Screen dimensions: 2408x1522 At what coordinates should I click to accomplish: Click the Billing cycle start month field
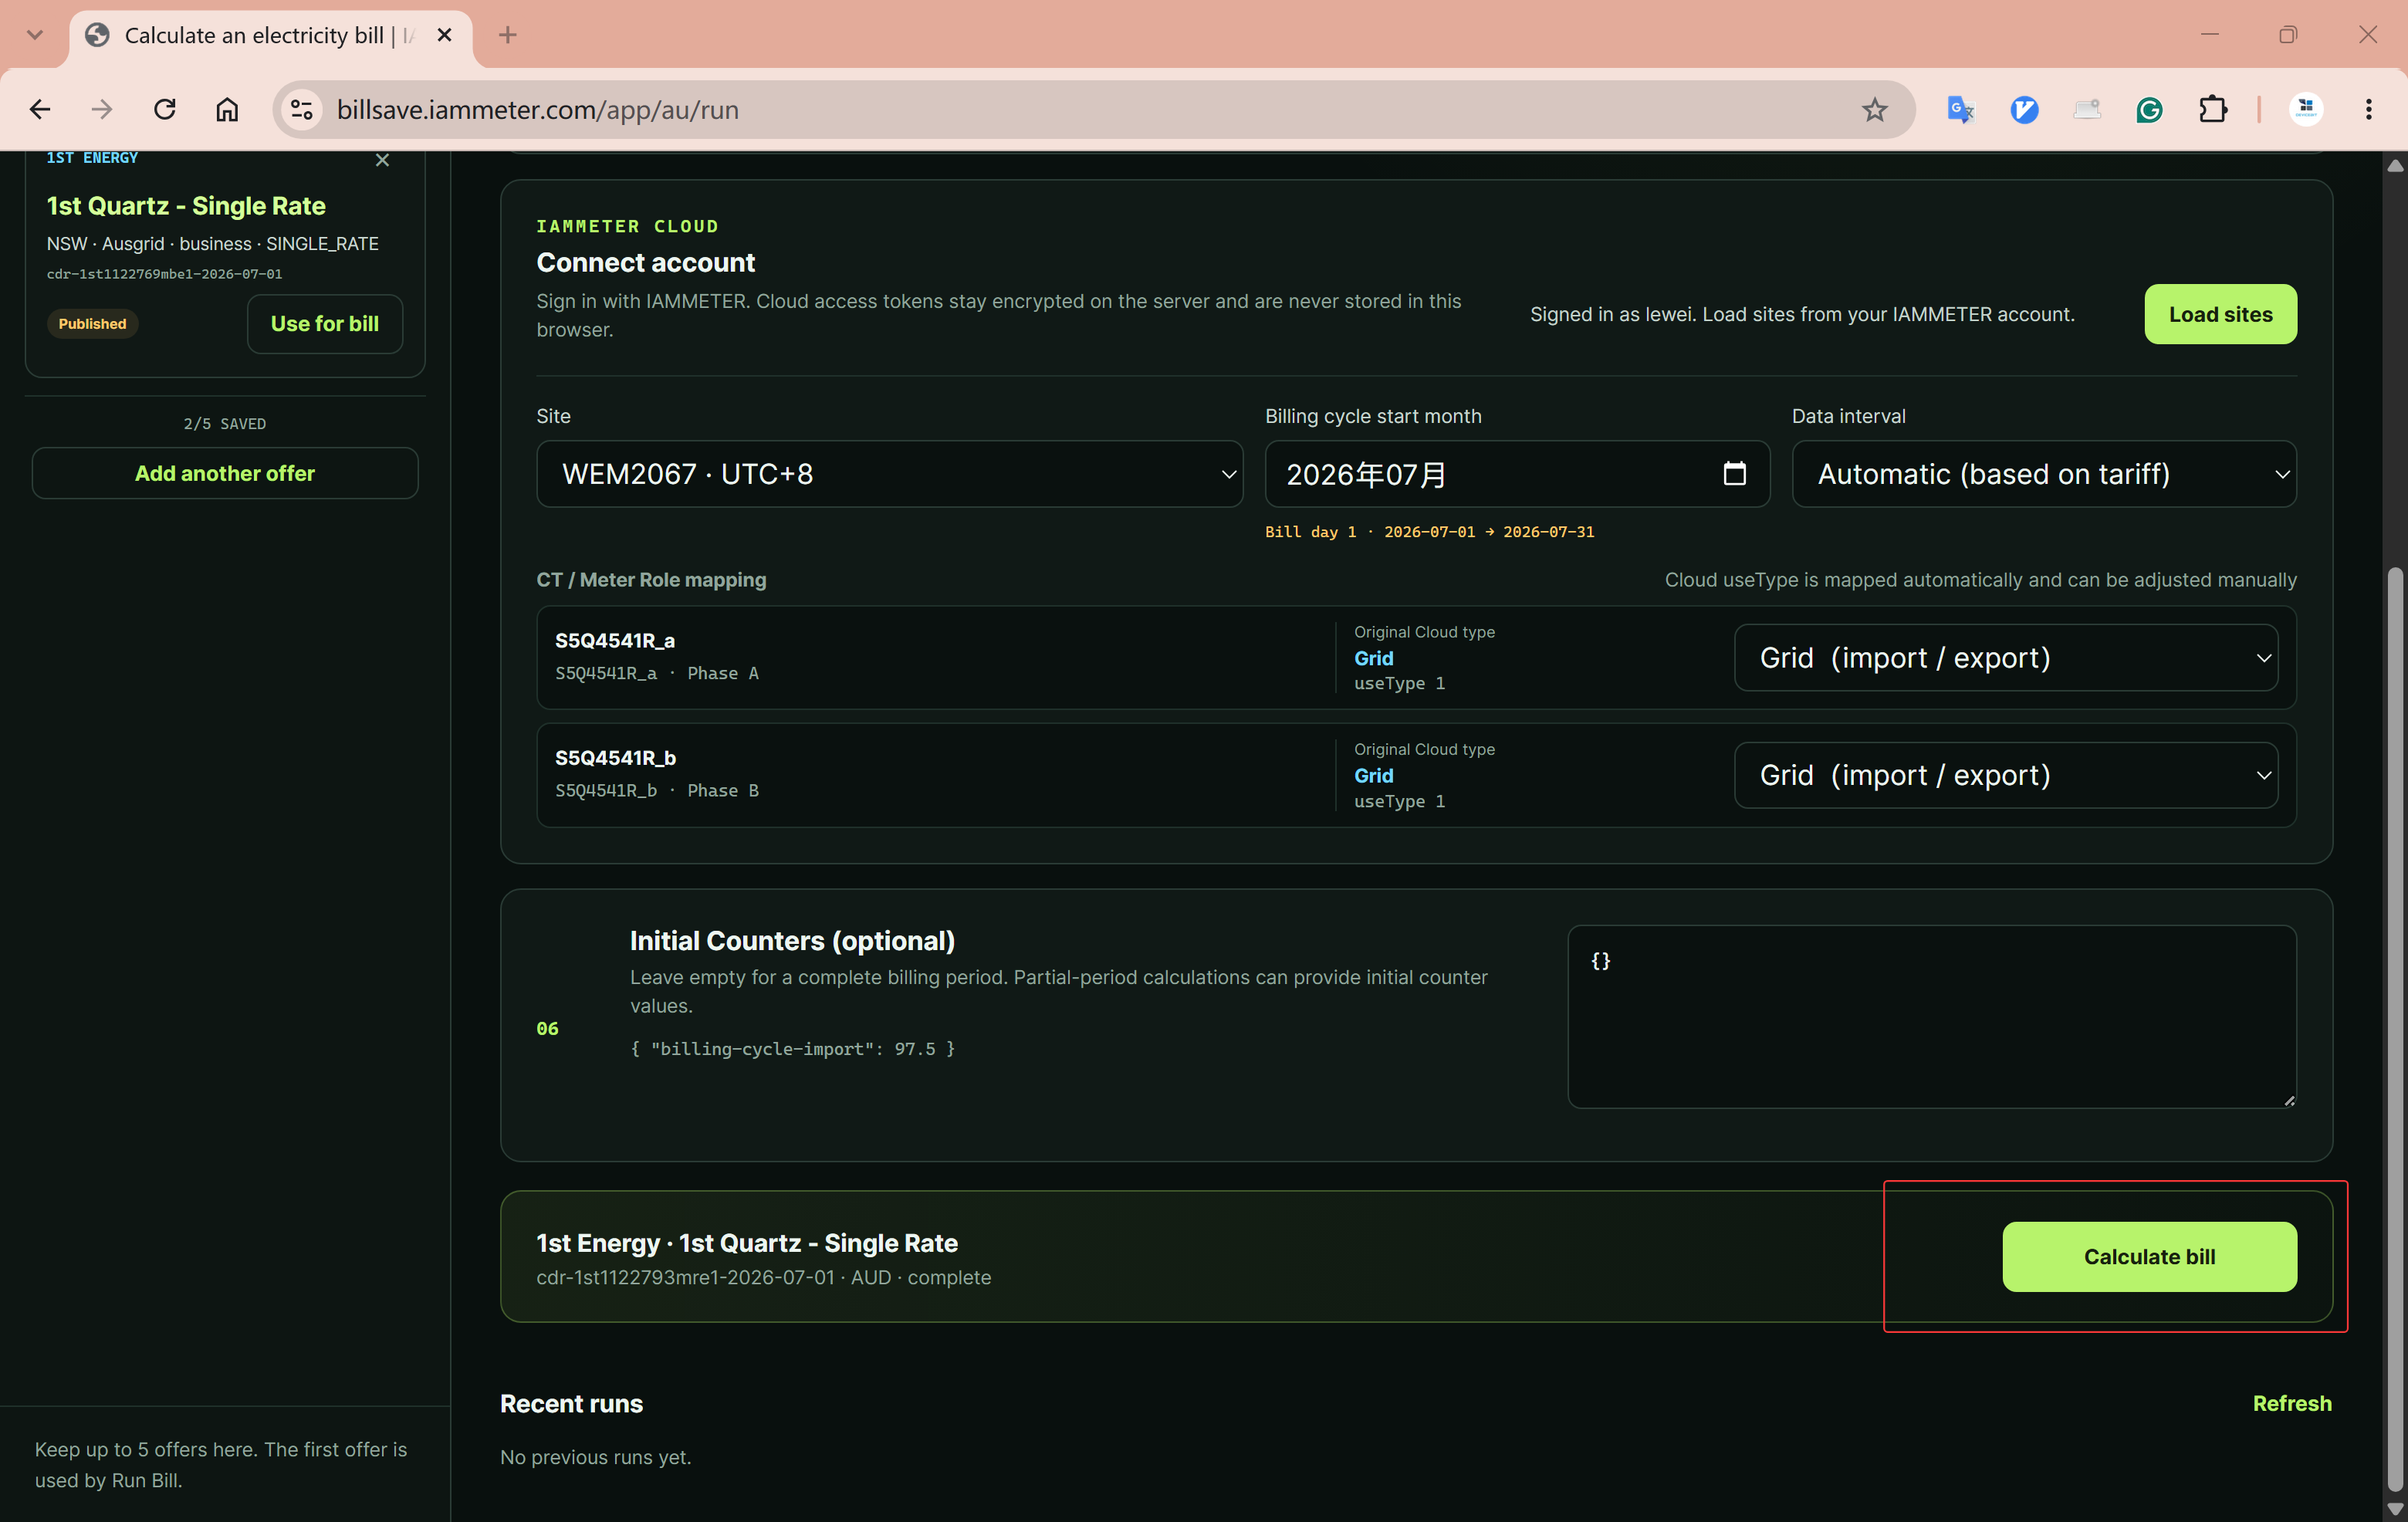coord(1517,474)
